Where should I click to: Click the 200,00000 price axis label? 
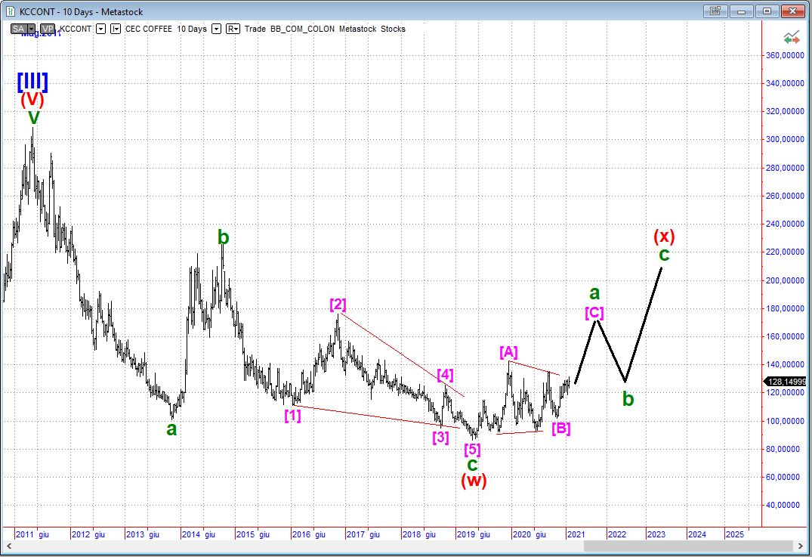785,280
